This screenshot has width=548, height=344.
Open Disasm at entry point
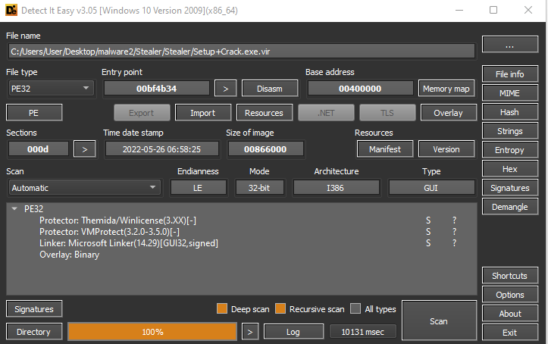point(270,89)
